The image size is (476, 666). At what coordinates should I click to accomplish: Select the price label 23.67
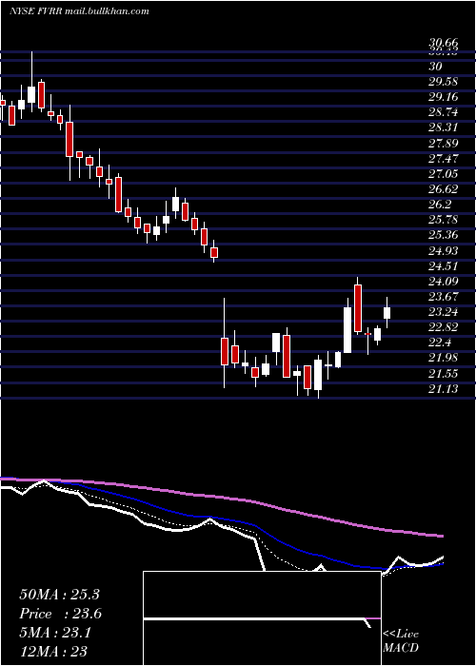point(444,297)
